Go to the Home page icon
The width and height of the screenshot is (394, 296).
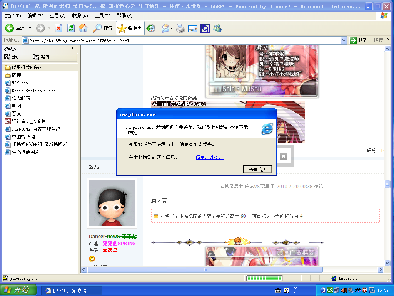pos(83,28)
